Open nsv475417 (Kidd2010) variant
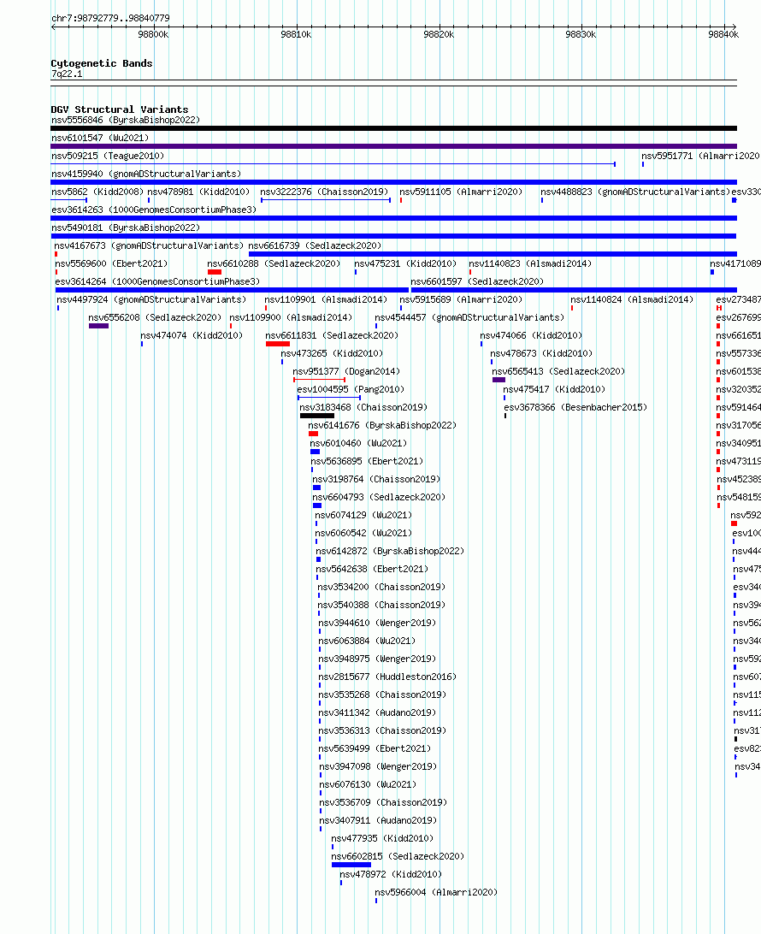761x934 pixels. coord(554,389)
